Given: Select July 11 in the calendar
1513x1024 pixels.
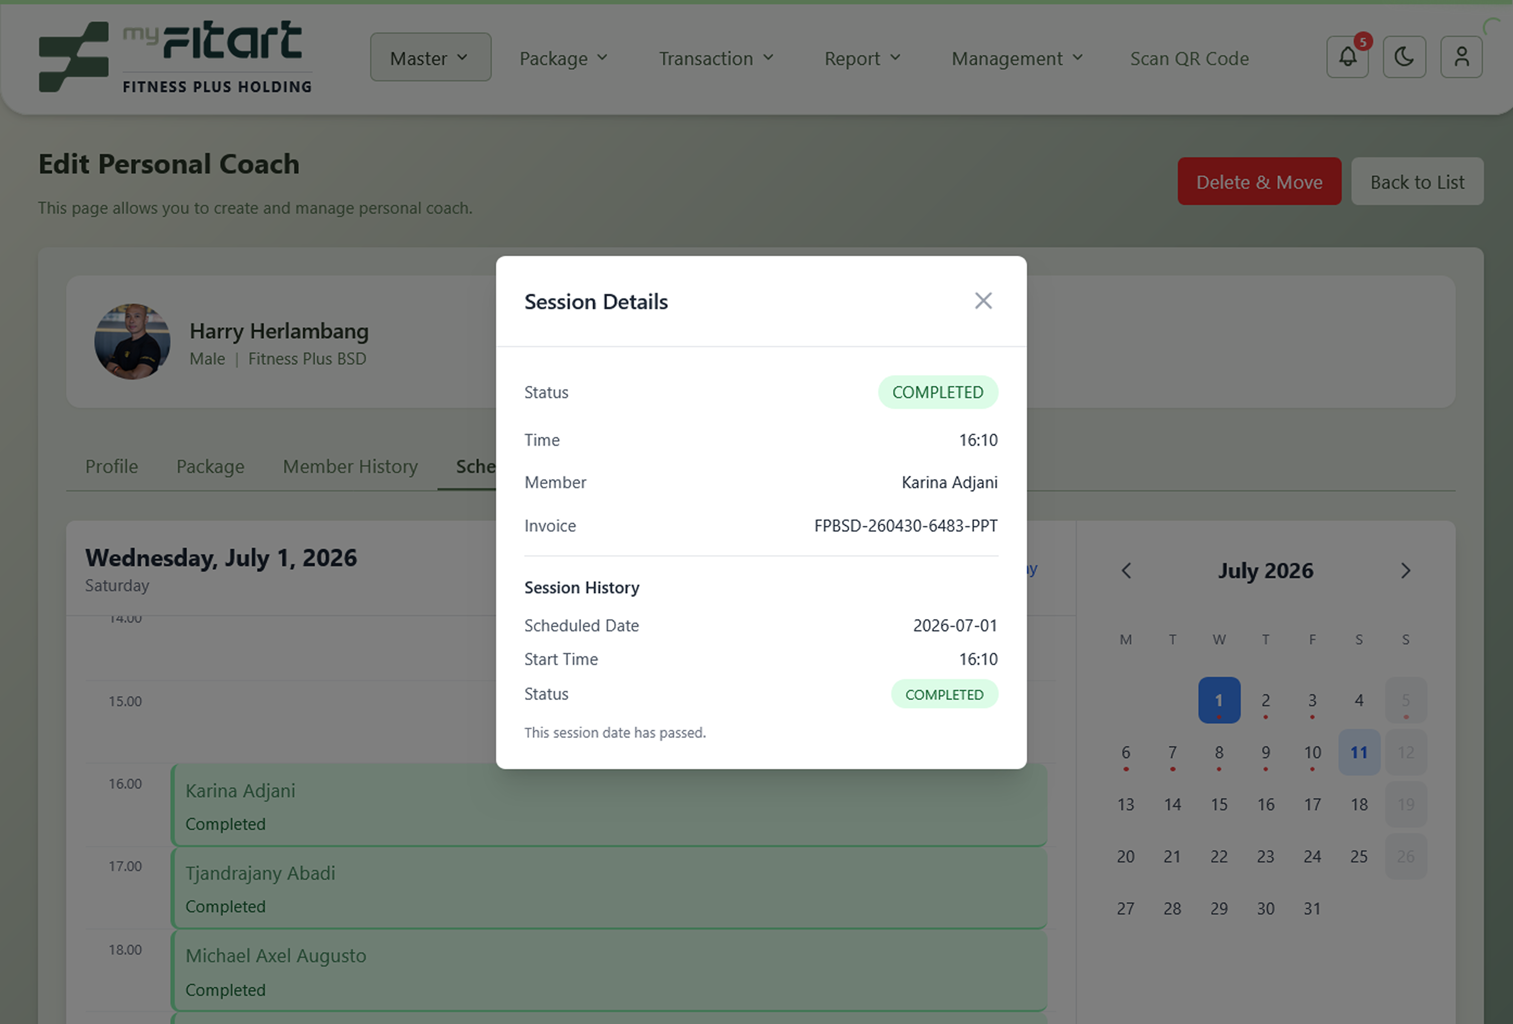Looking at the screenshot, I should (x=1359, y=752).
